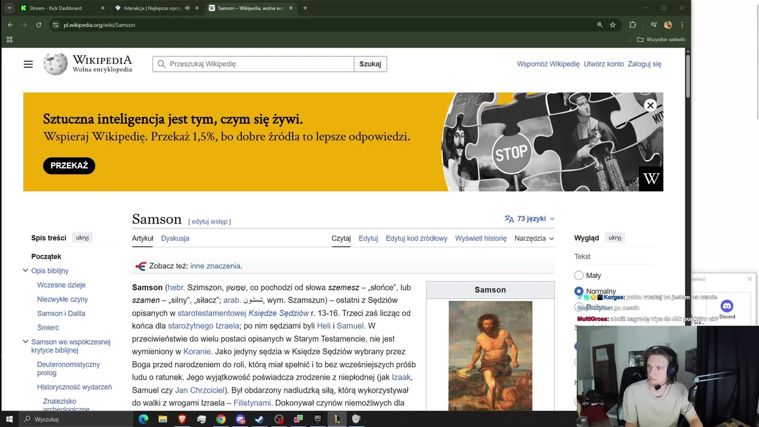Select the Normalny text size radio
The image size is (759, 427).
[579, 291]
